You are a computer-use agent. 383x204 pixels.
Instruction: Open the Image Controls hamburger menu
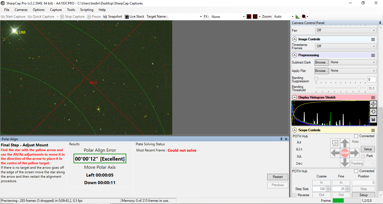click(x=373, y=39)
